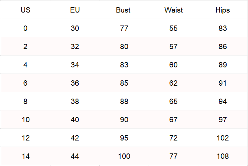Click the EU column header
The height and width of the screenshot is (166, 248).
click(x=75, y=10)
